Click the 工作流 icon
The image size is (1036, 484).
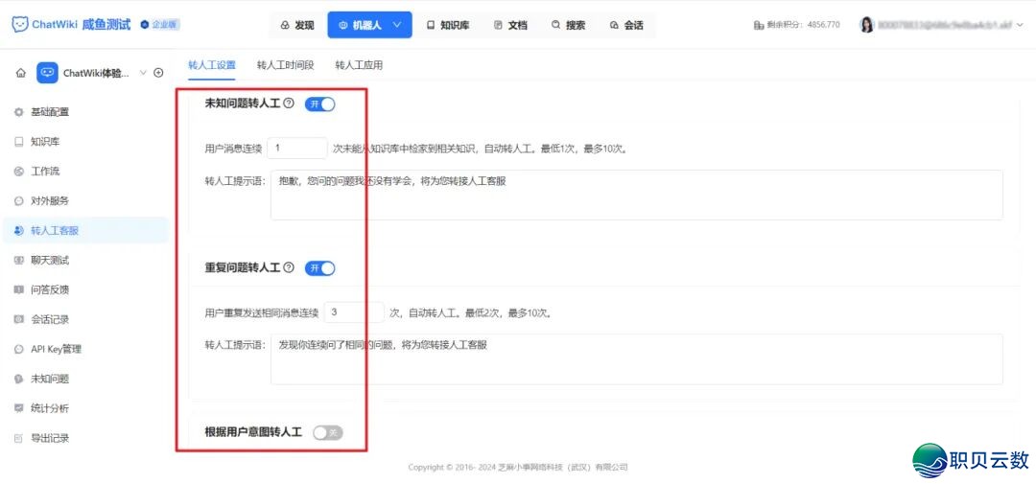pyautogui.click(x=19, y=172)
